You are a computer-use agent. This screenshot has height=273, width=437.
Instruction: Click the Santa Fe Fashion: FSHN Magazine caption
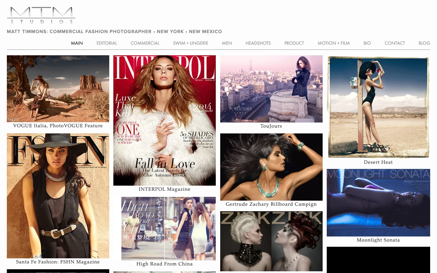[58, 262]
